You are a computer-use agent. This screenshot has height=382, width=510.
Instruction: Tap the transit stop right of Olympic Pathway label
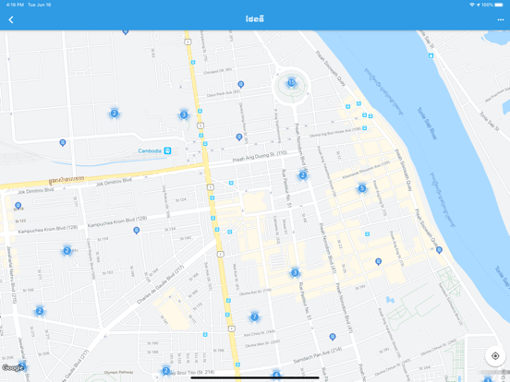(237, 364)
